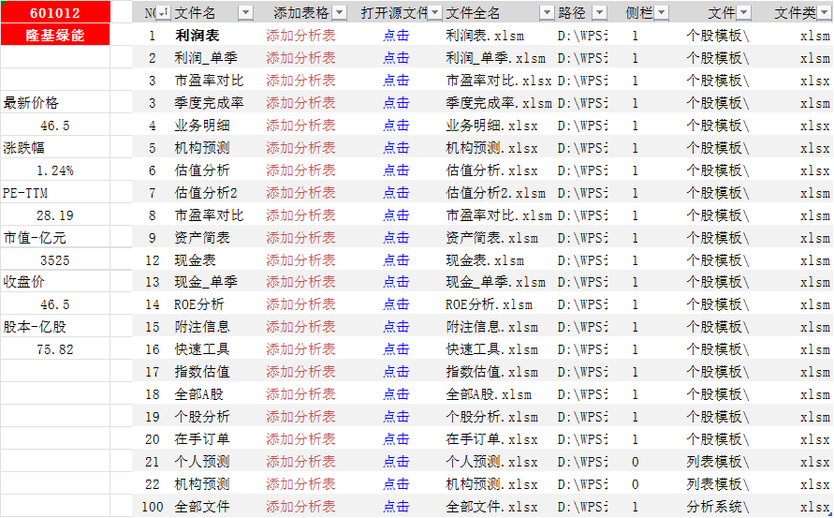Select the 1.24% change value cell
Screen dimensions: 834x518
coord(55,170)
